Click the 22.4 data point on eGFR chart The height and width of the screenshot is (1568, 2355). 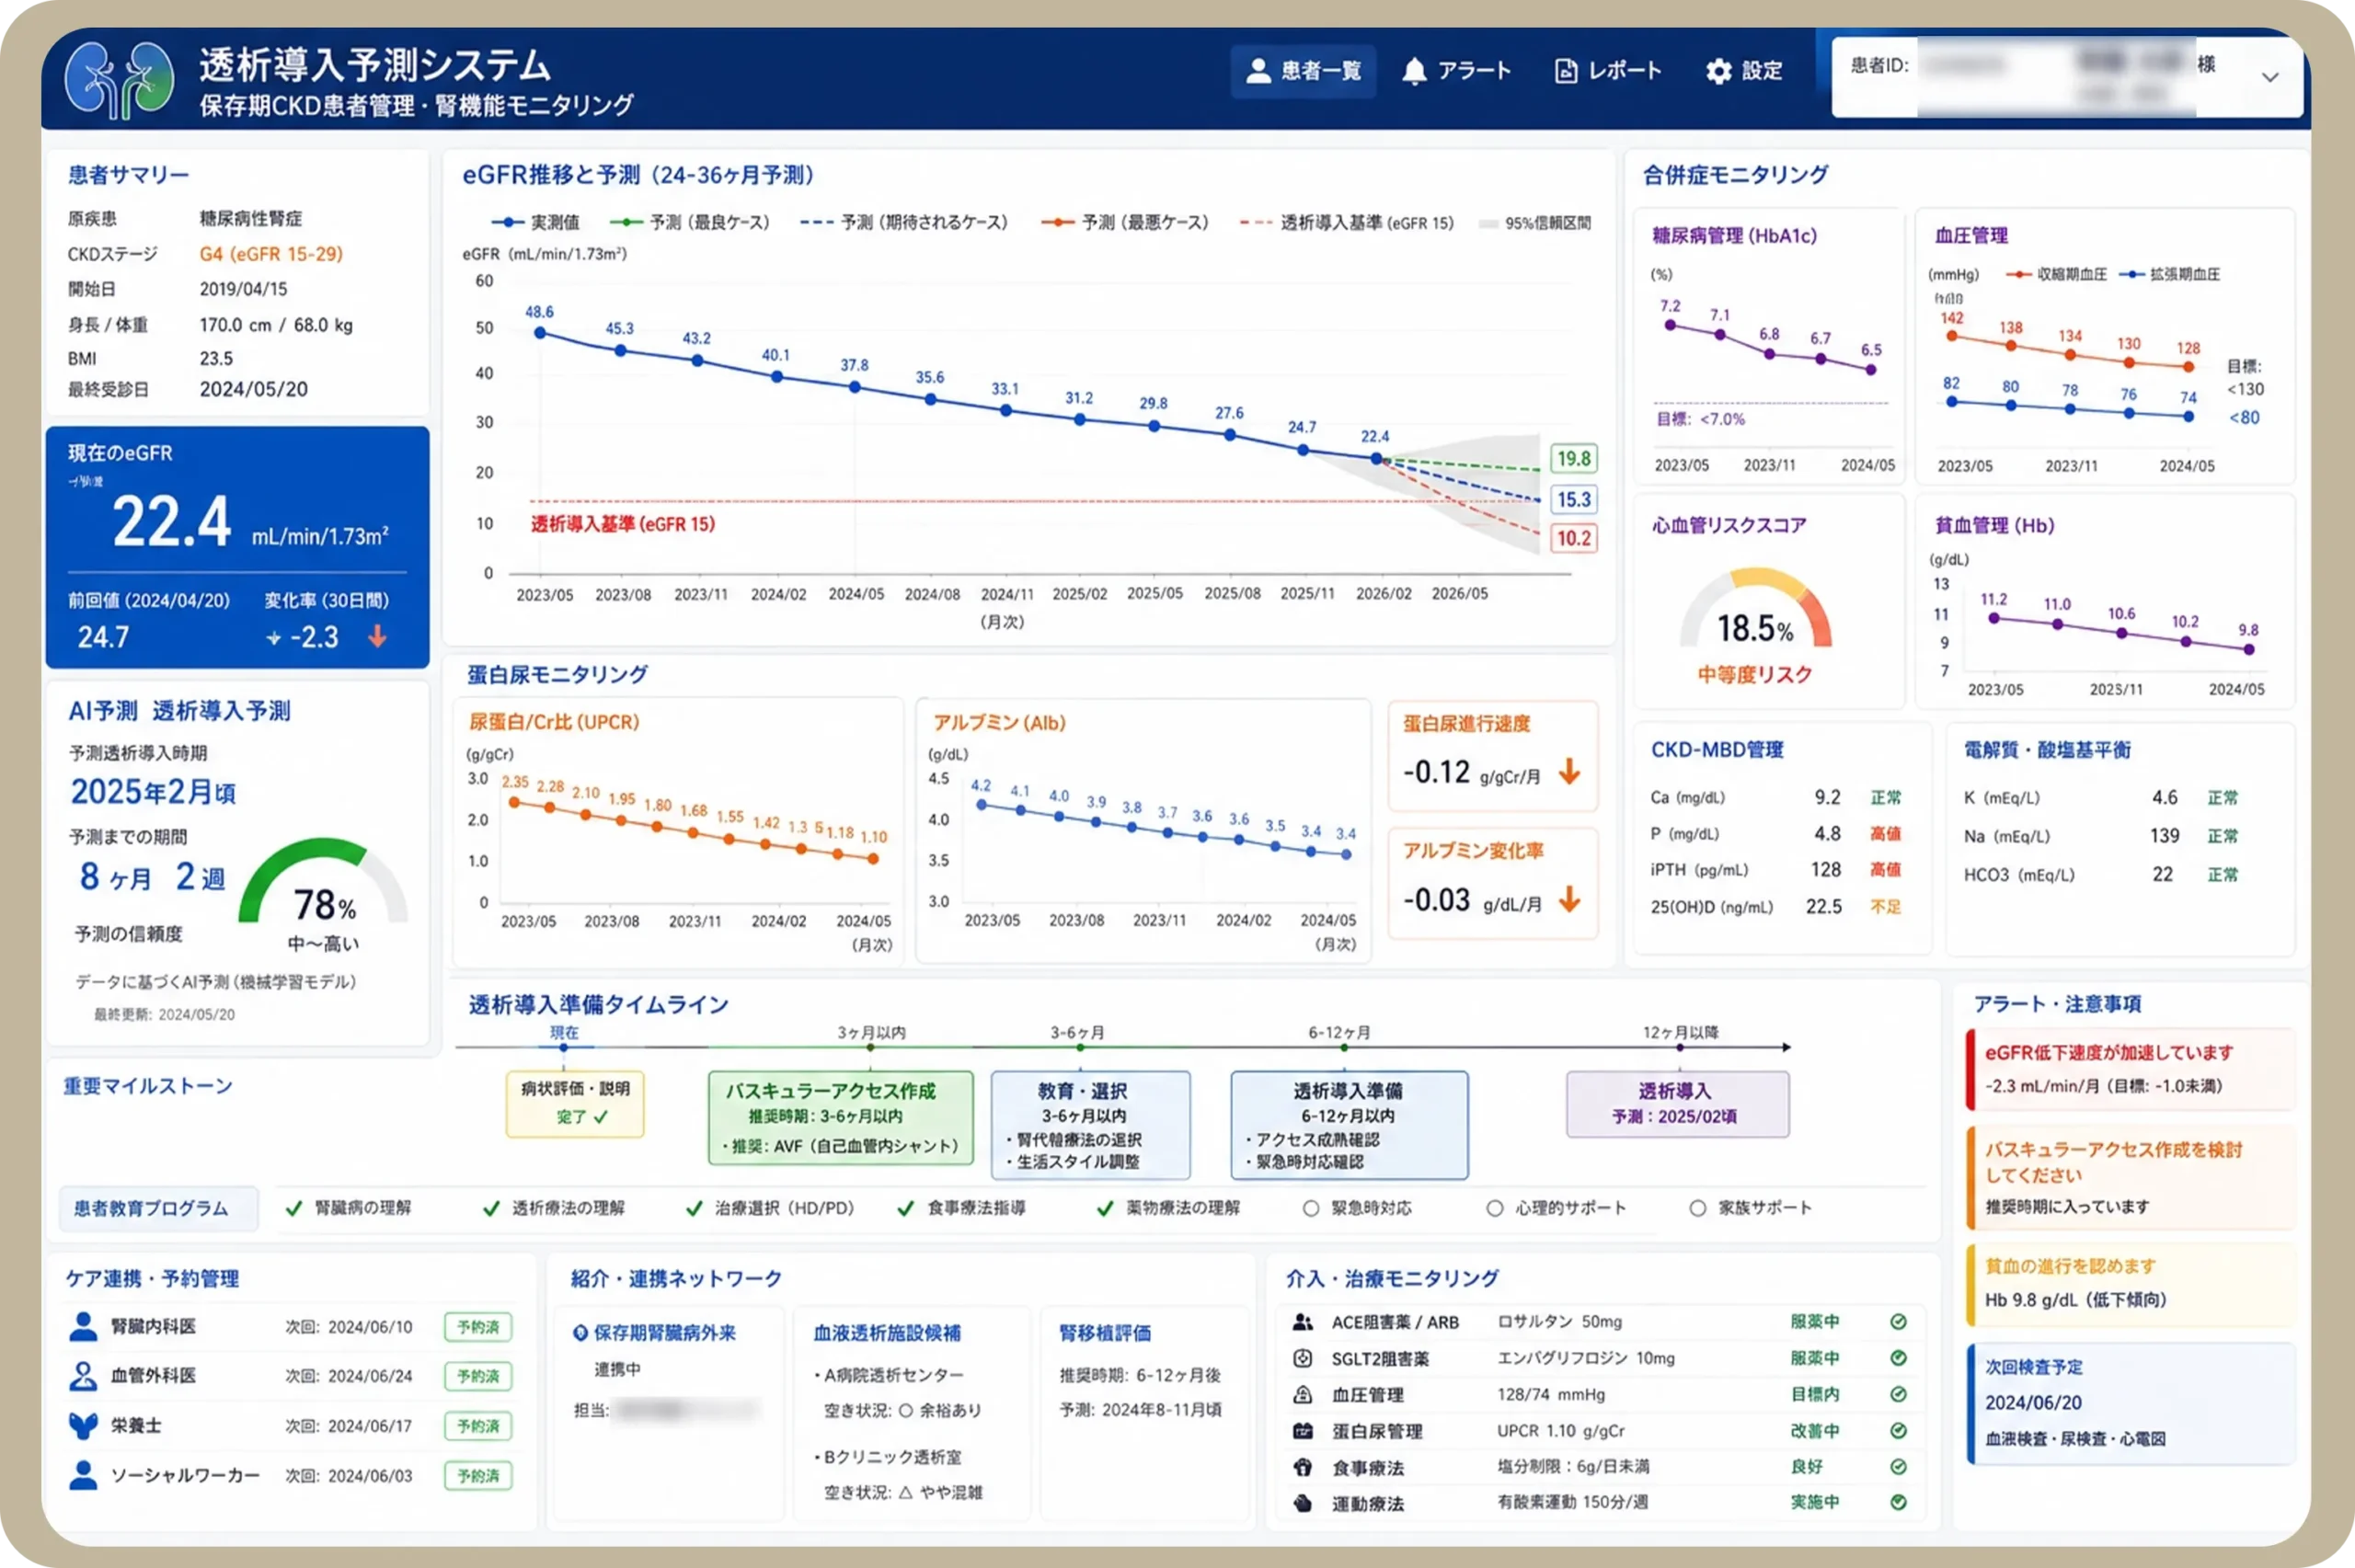tap(1376, 458)
